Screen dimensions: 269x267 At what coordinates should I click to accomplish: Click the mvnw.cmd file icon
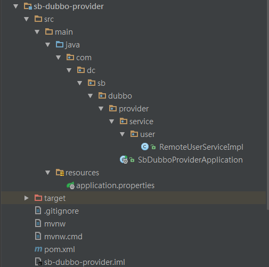(38, 236)
